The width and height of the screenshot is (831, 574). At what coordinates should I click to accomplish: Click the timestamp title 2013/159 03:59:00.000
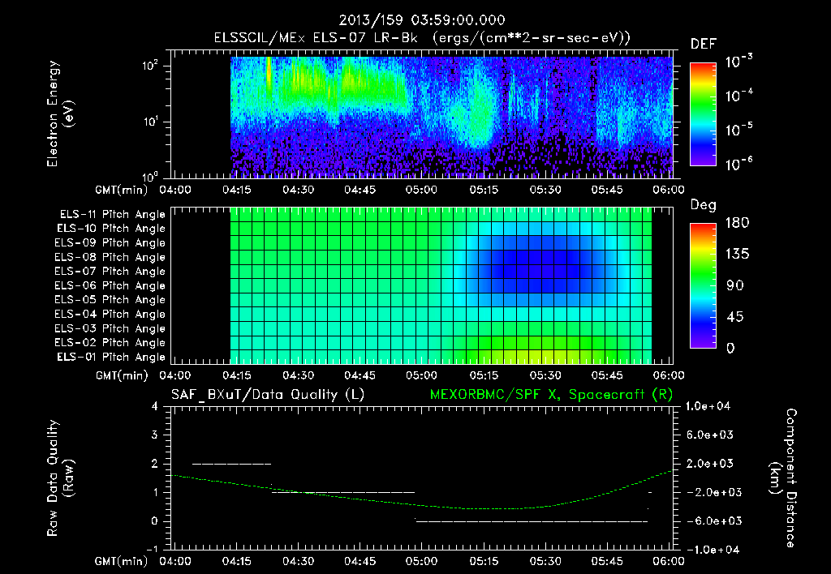pos(421,20)
